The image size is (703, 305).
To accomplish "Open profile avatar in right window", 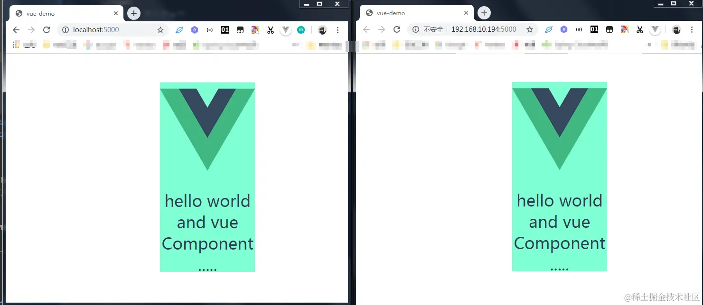I will [676, 29].
